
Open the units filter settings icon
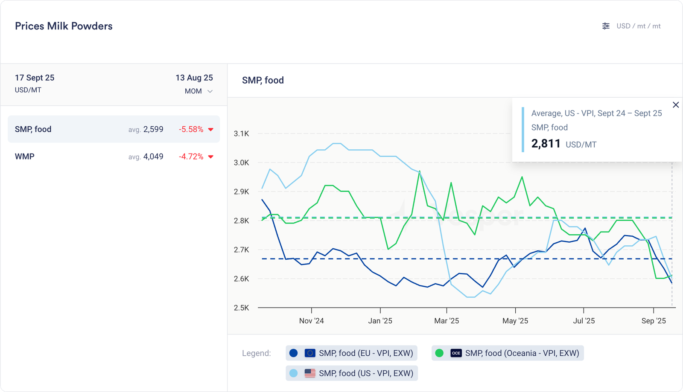coord(606,26)
